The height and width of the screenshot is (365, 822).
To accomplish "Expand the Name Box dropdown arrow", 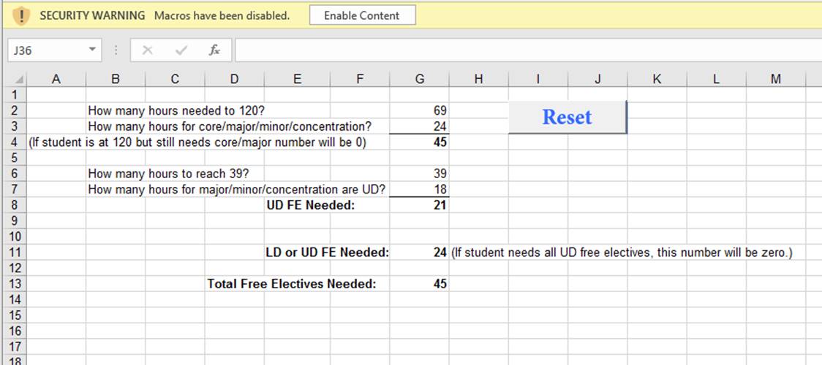I will (92, 50).
